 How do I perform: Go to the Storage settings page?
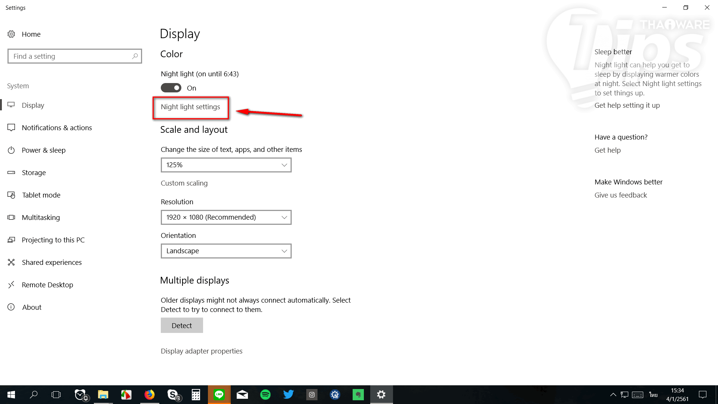coord(34,172)
